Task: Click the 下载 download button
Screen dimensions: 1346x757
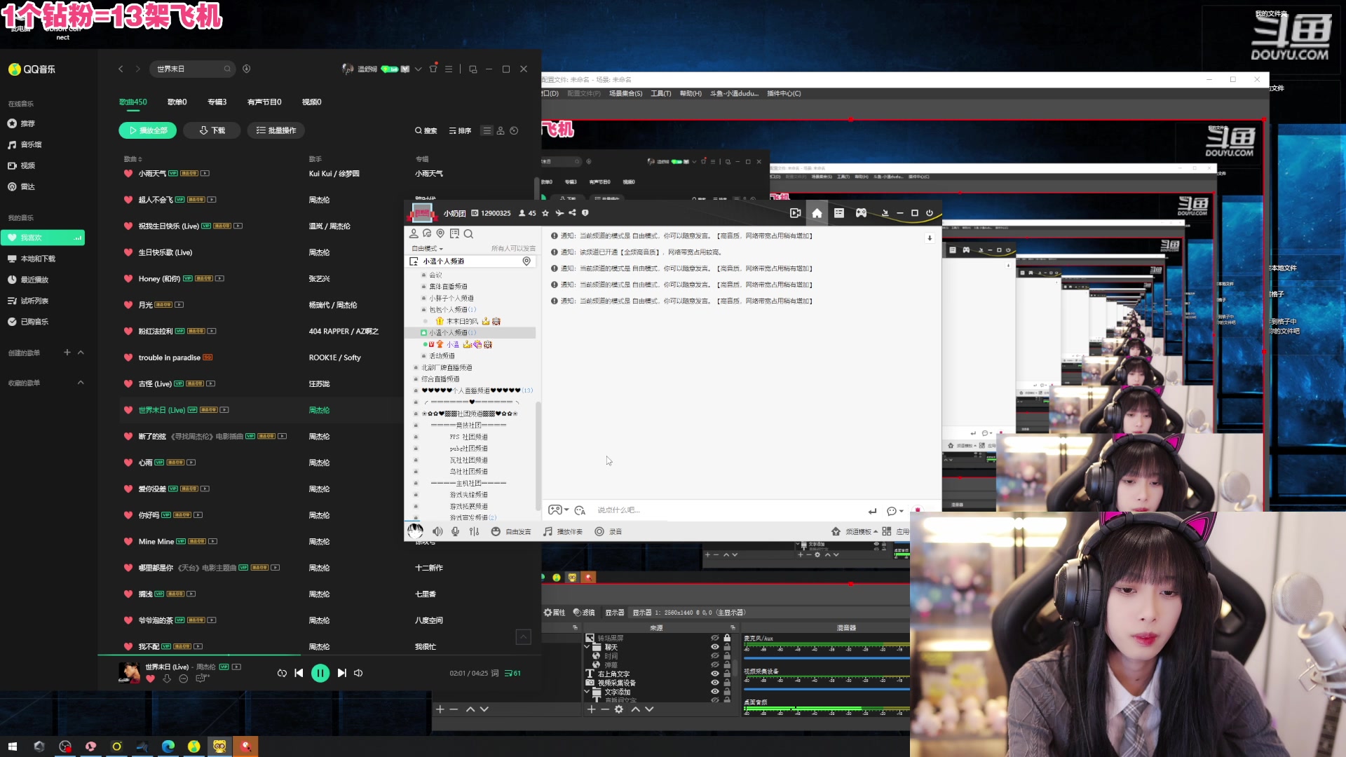Action: (x=212, y=130)
